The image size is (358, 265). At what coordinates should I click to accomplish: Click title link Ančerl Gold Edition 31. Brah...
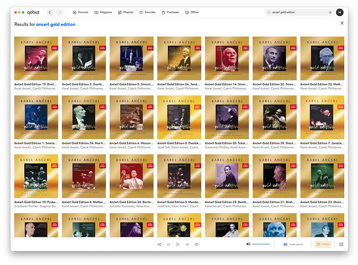tap(275, 202)
